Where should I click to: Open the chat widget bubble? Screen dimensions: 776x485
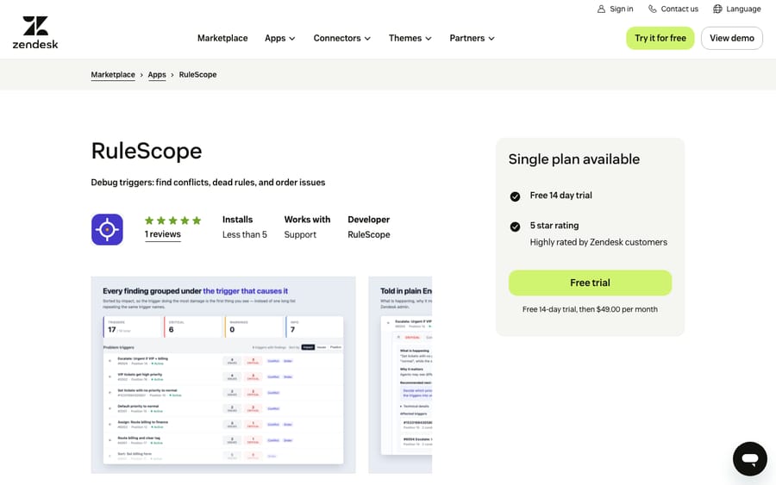point(750,459)
